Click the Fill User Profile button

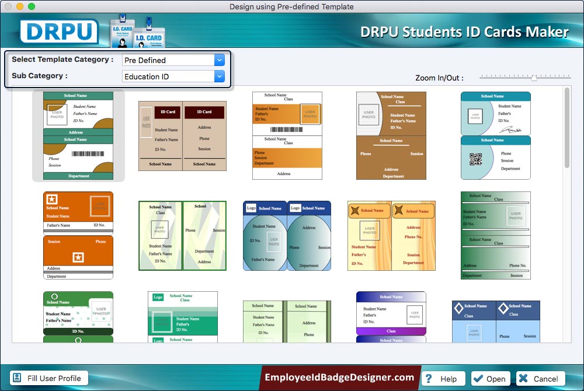pyautogui.click(x=49, y=378)
